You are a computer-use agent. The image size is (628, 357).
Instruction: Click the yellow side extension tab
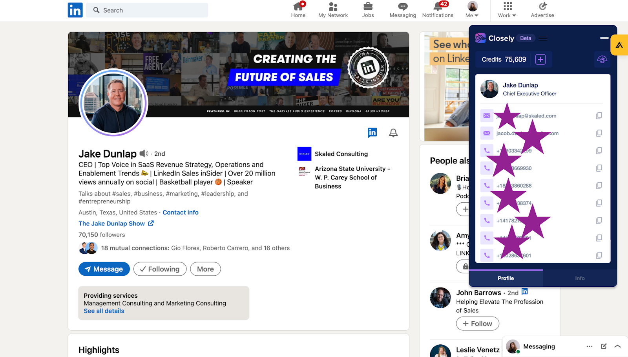(619, 45)
